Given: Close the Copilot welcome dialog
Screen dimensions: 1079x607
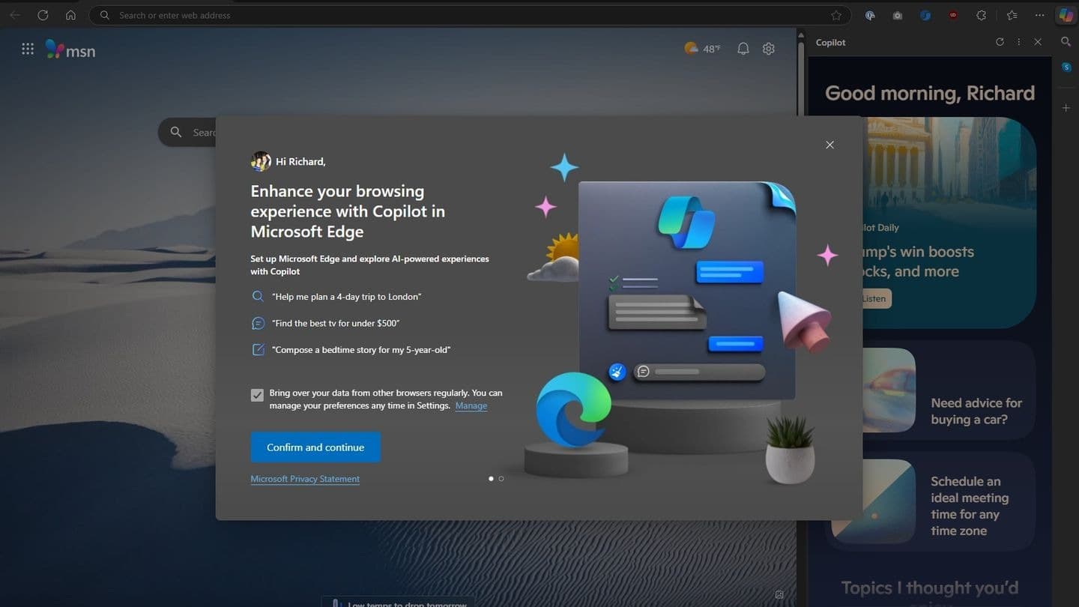Looking at the screenshot, I should tap(829, 145).
